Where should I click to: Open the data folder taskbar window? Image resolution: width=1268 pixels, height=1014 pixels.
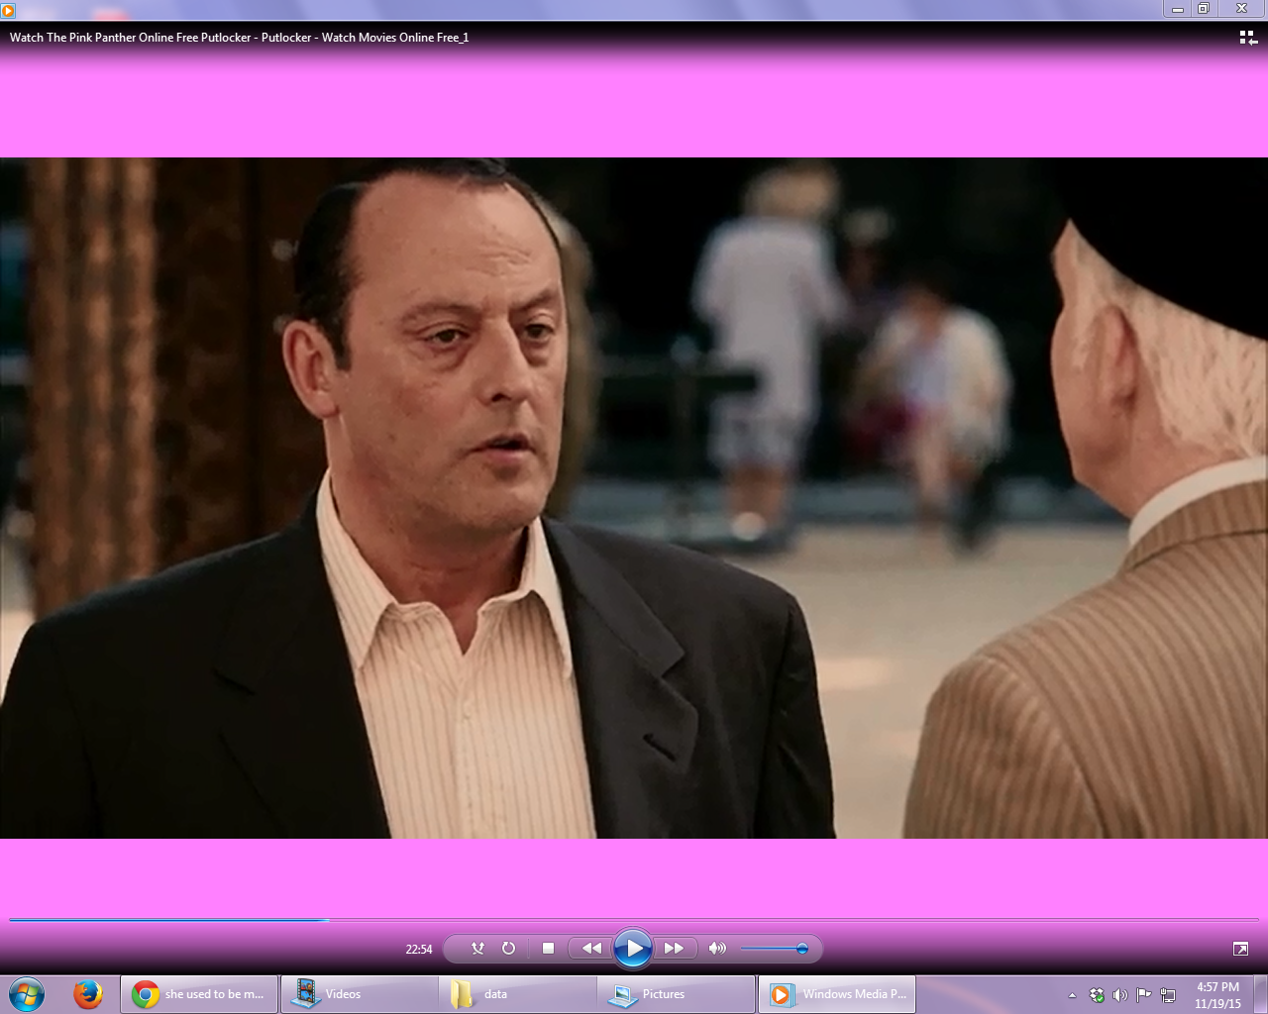pos(517,994)
